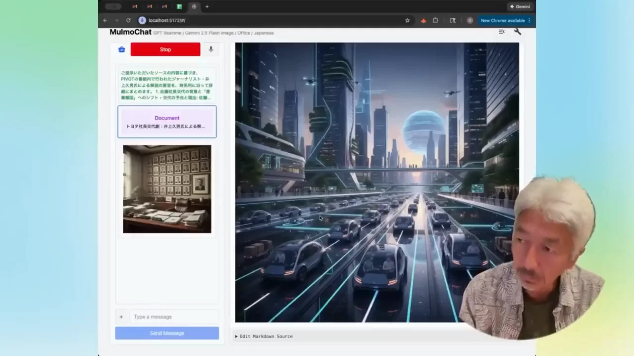
Task: Click the browser forward arrow
Action: pos(117,20)
